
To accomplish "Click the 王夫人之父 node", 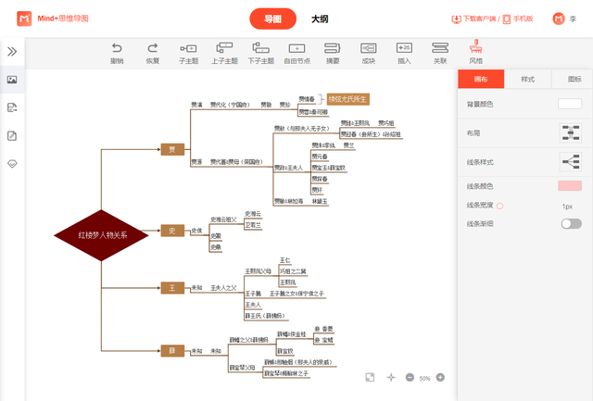I will tap(223, 288).
